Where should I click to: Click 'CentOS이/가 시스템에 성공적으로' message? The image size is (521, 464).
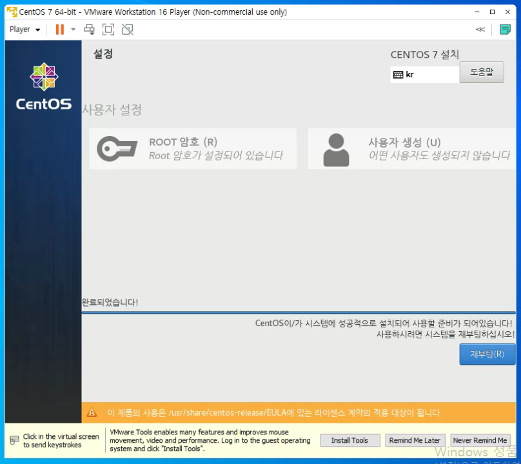coord(384,323)
